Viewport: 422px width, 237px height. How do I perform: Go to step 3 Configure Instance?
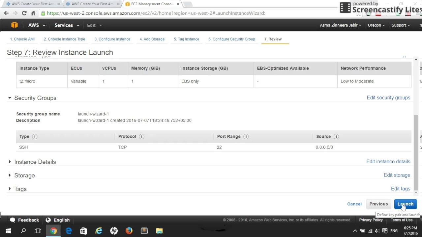click(112, 39)
